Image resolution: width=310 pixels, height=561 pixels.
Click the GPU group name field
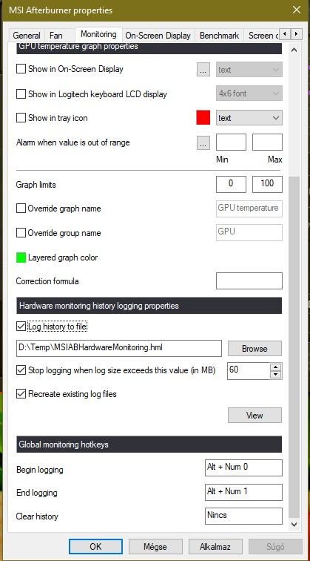click(249, 232)
